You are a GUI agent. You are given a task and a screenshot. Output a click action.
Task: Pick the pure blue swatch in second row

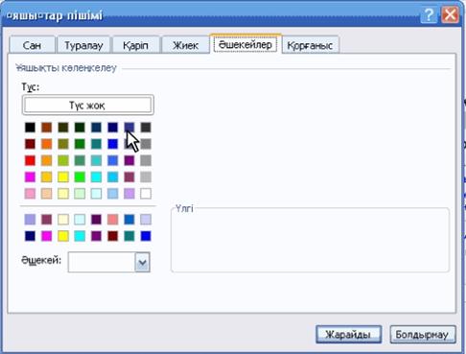point(113,144)
